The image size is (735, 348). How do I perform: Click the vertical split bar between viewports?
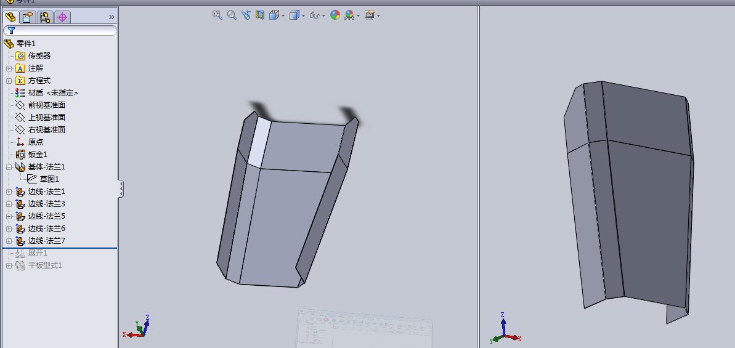(x=479, y=177)
